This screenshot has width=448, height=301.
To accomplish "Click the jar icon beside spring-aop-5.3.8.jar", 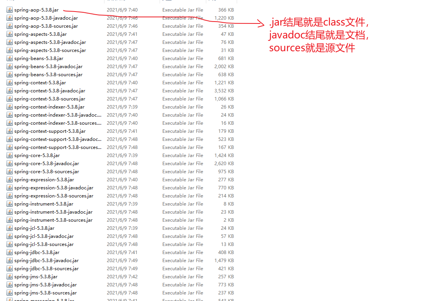I will (x=10, y=10).
